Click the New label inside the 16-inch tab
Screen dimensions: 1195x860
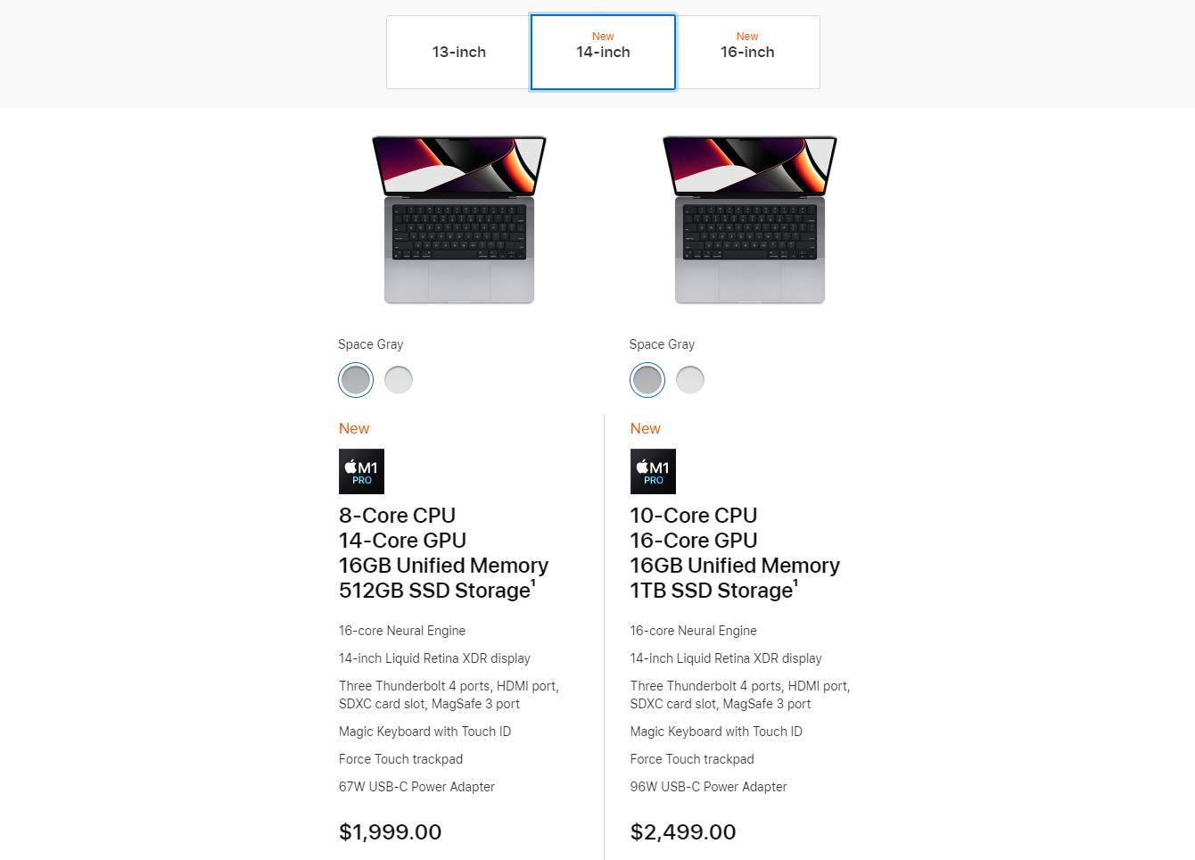coord(747,36)
